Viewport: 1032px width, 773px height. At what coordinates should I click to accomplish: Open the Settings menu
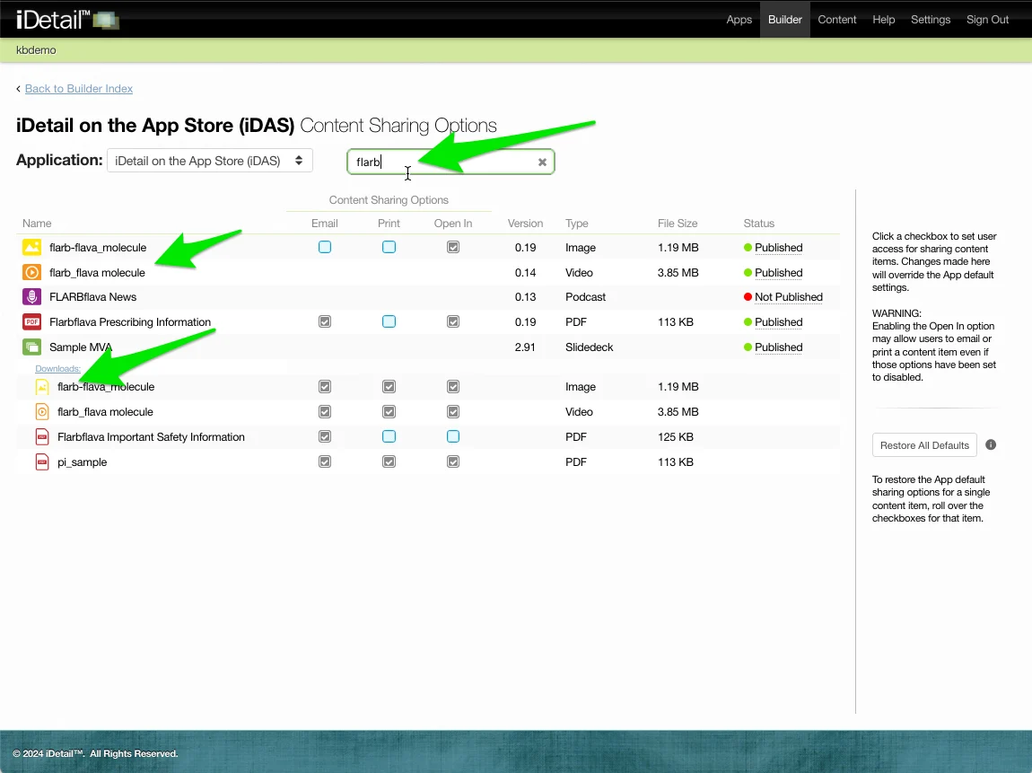click(930, 20)
